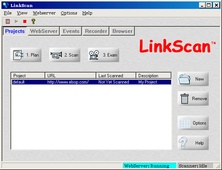The width and height of the screenshot is (222, 170).
Task: Click the red log list toolbar icon
Action: click(x=8, y=21)
